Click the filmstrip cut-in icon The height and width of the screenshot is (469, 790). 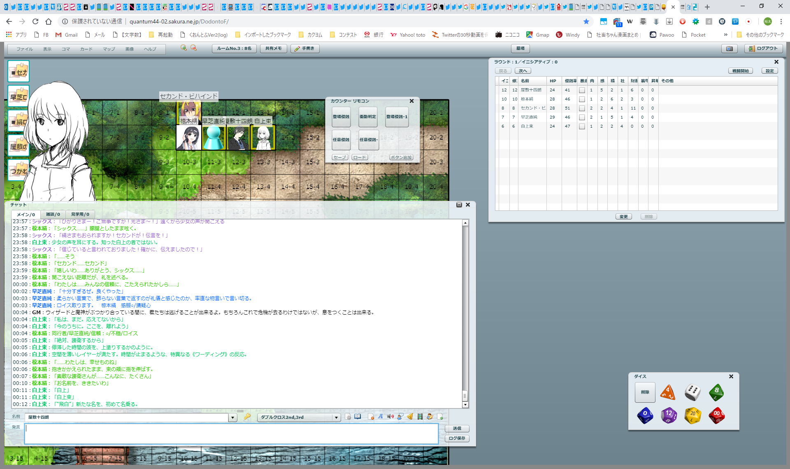[x=420, y=417]
